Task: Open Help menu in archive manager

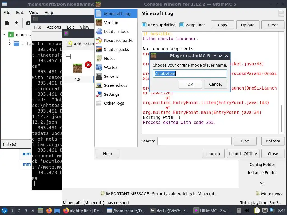Action: point(49,12)
